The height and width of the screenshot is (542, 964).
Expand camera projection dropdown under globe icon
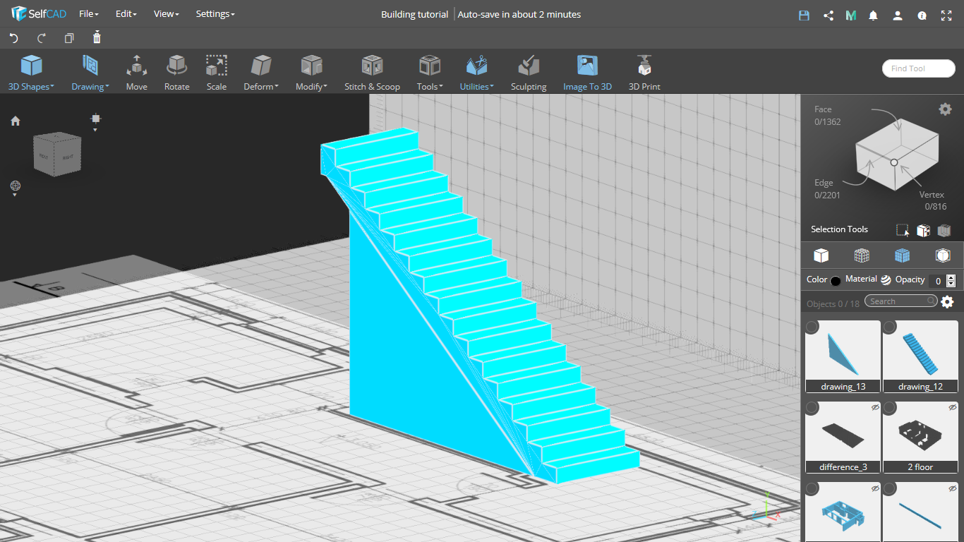tap(15, 195)
